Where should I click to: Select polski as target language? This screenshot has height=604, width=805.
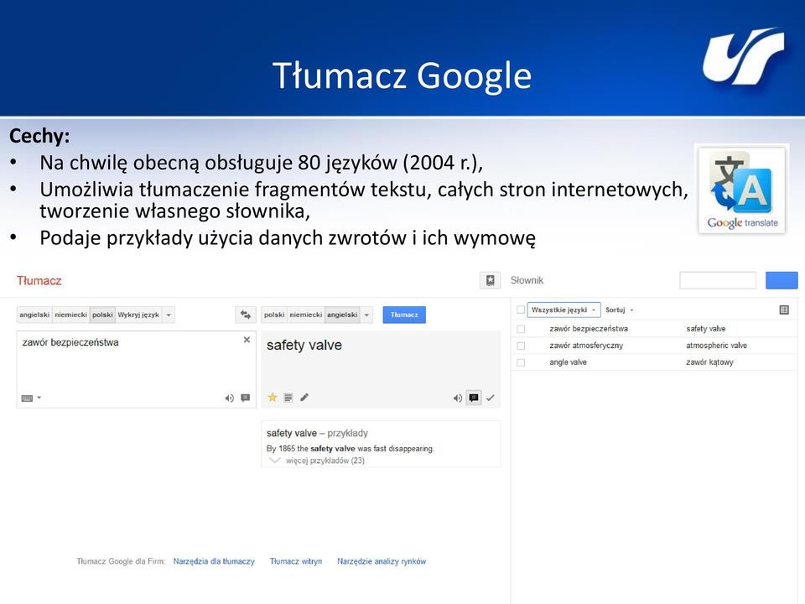coord(274,315)
